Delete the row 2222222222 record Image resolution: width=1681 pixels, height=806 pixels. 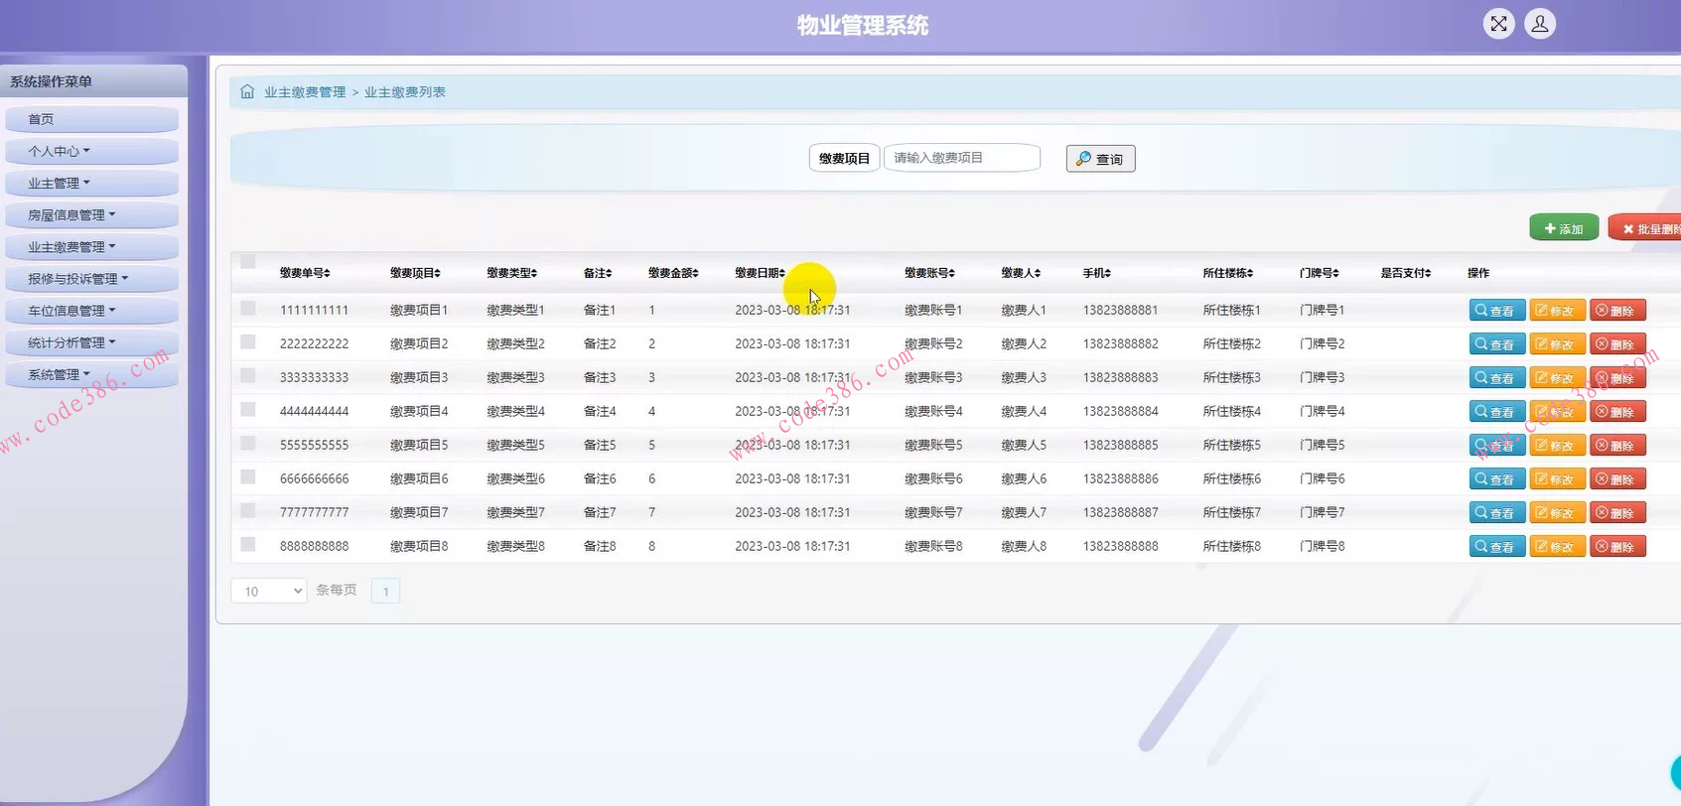click(1617, 344)
